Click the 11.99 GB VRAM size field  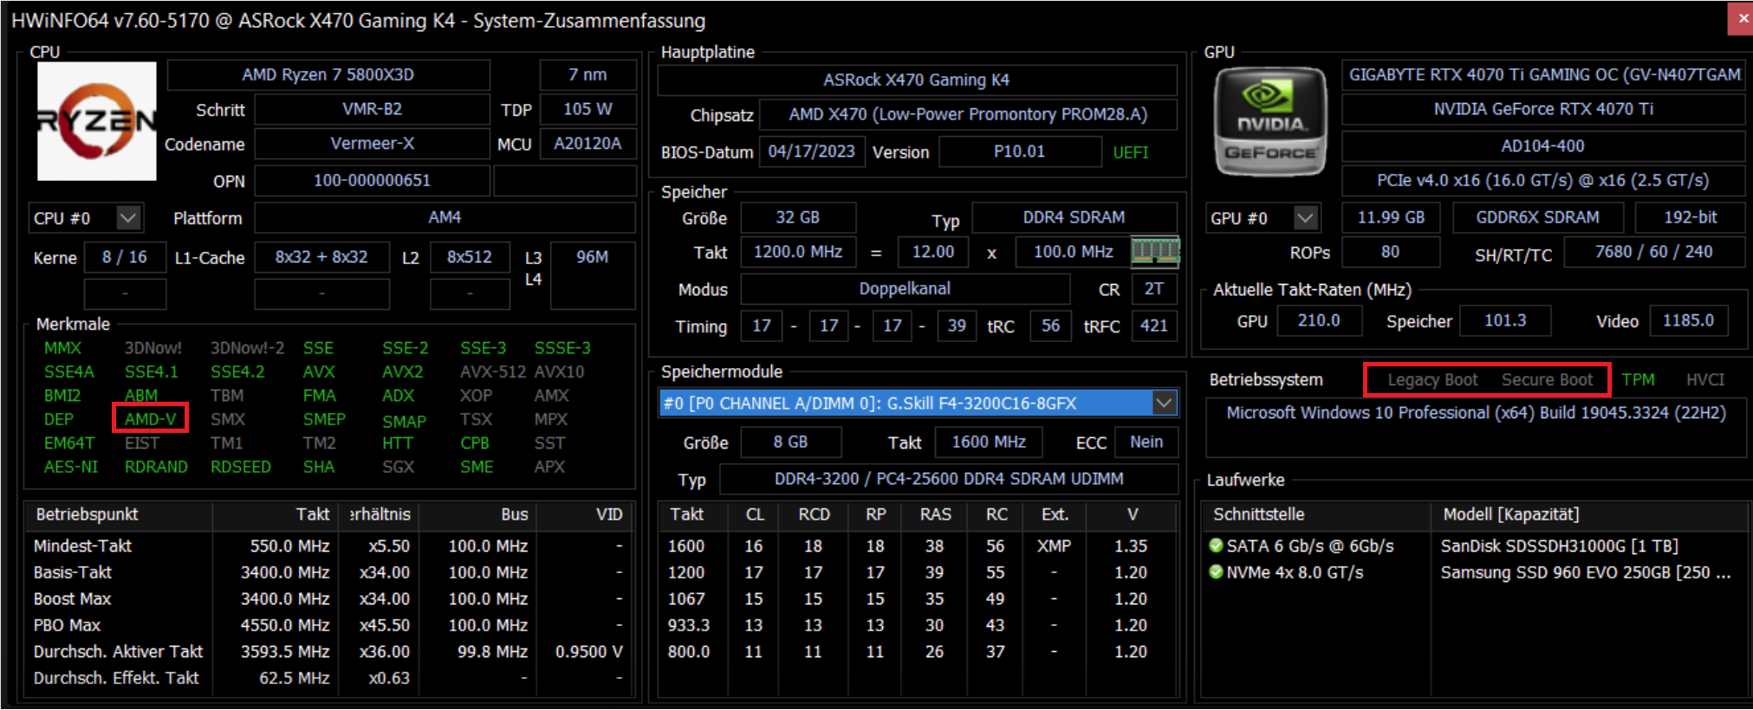[x=1391, y=217]
